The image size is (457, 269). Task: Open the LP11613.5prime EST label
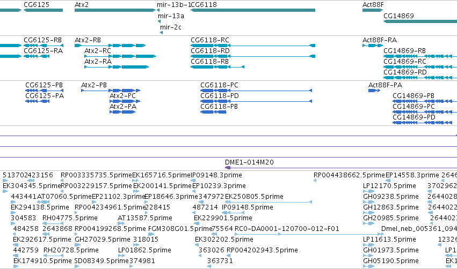[x=389, y=240]
